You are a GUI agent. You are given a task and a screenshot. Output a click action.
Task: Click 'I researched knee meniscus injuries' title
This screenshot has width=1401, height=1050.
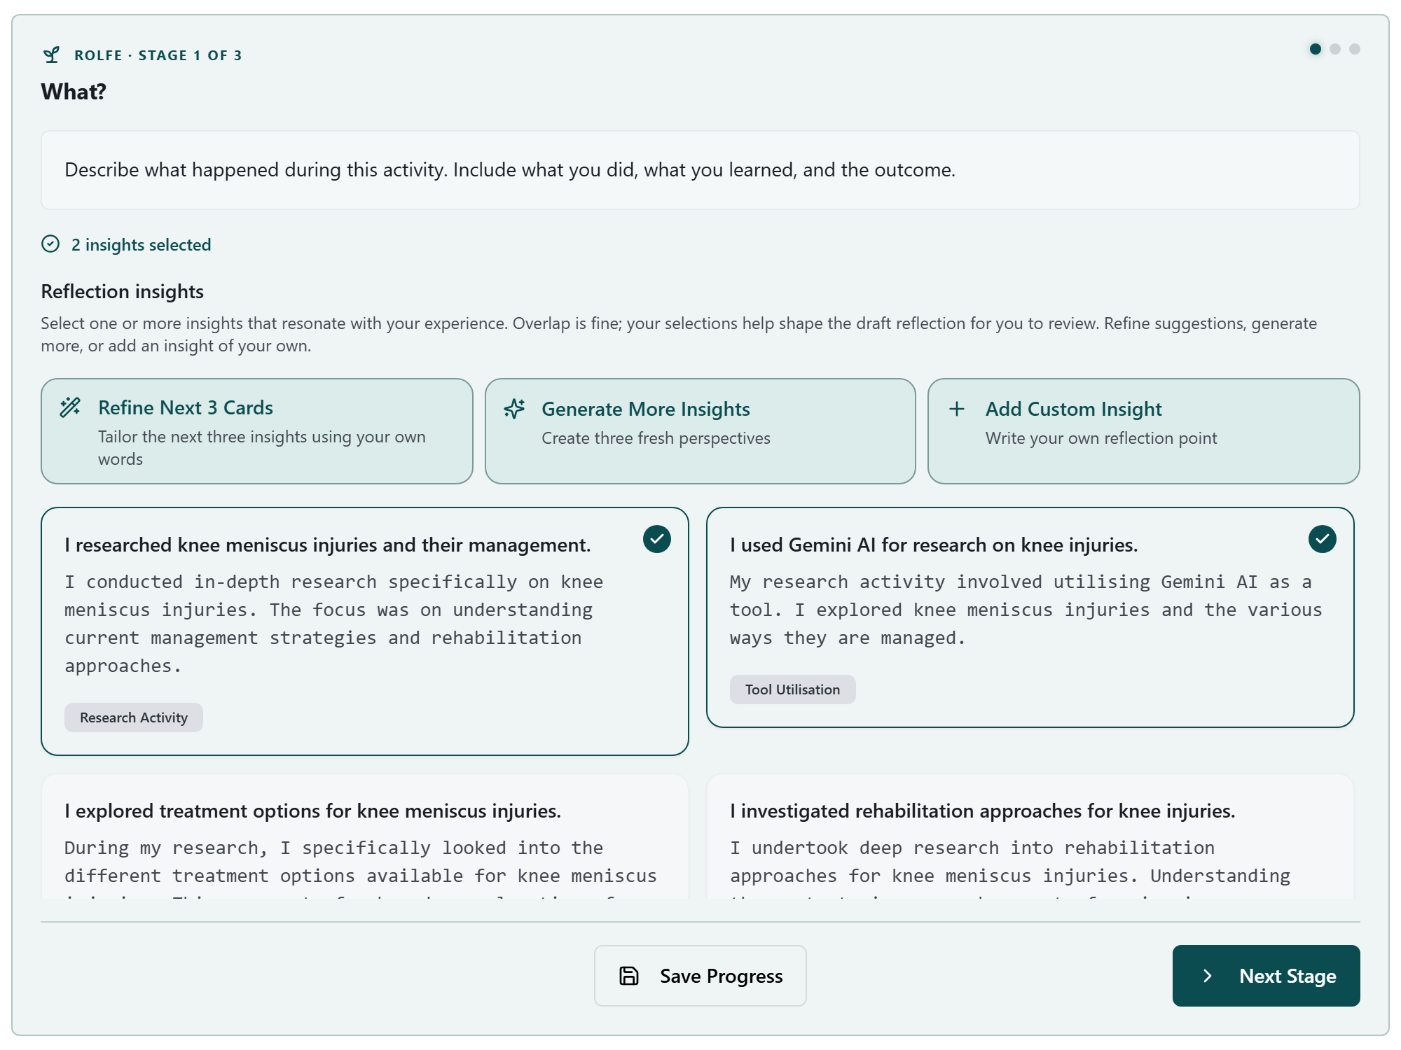(328, 545)
